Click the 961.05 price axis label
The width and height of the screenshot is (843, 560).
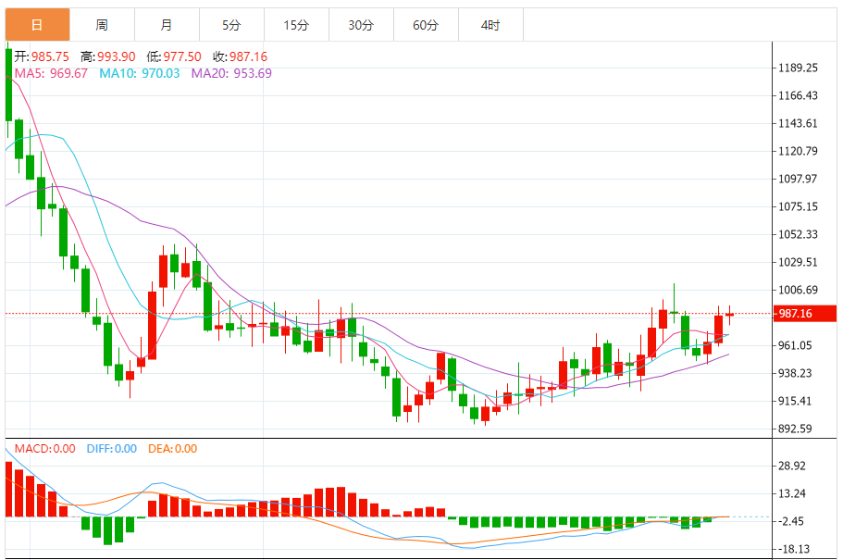coord(795,345)
